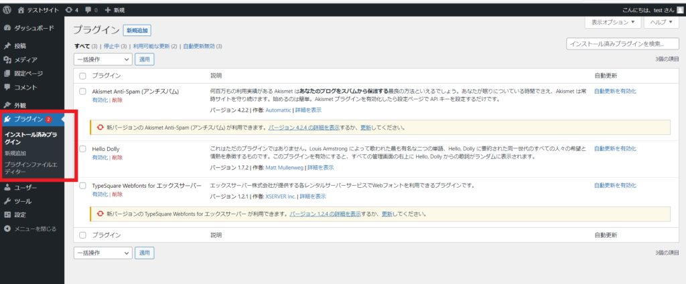This screenshot has height=284, width=686.
Task: Open the bottom 一括操作 bulk action dropdown
Action: [102, 253]
